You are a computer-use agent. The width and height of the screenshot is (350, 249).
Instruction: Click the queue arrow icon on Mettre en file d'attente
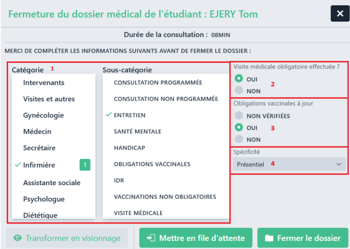[151, 238]
